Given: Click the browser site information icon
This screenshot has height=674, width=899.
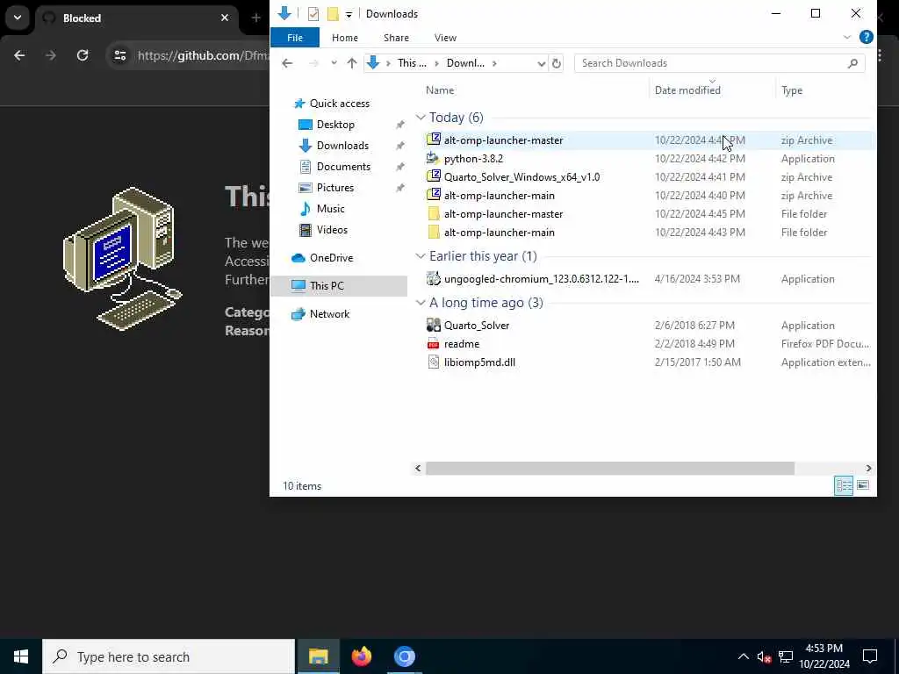Looking at the screenshot, I should pyautogui.click(x=119, y=55).
